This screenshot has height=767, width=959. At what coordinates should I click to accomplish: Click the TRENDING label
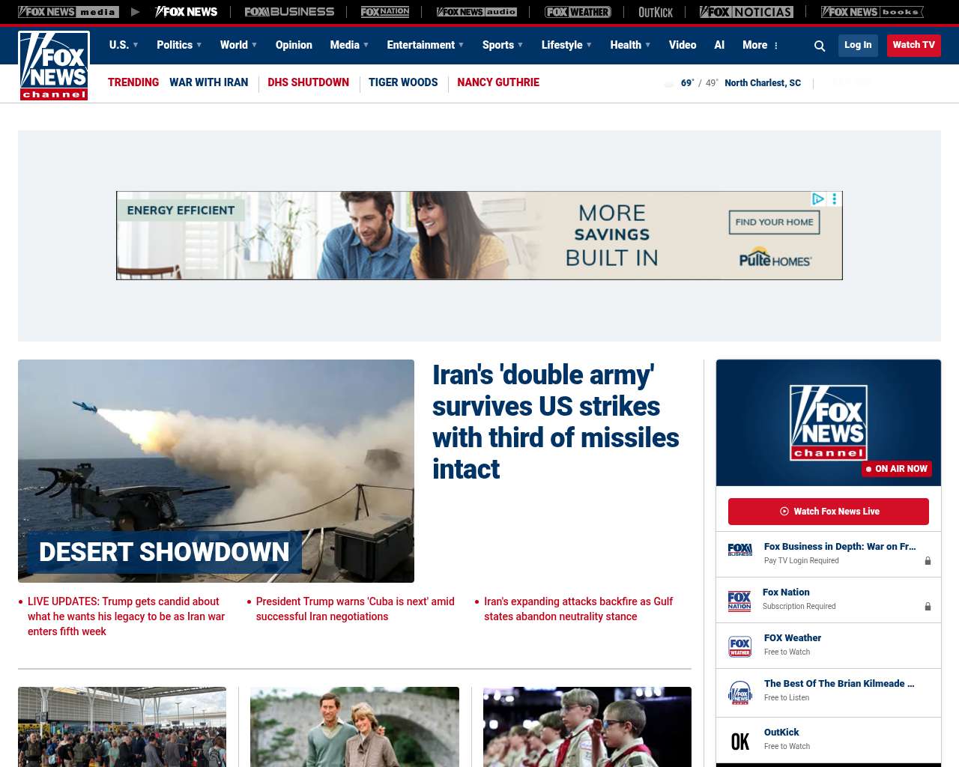coord(133,82)
